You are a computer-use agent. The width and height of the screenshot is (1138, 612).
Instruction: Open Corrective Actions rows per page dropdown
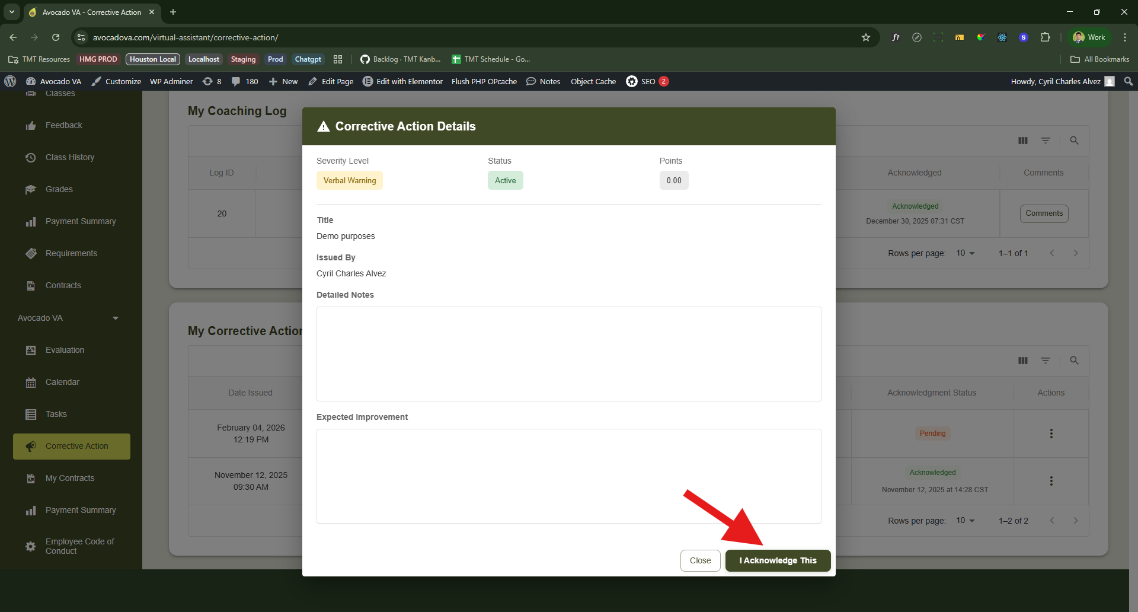pyautogui.click(x=966, y=521)
